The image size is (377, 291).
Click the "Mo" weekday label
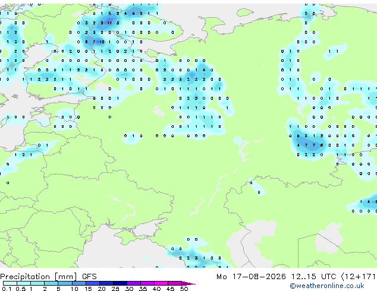[x=222, y=277]
